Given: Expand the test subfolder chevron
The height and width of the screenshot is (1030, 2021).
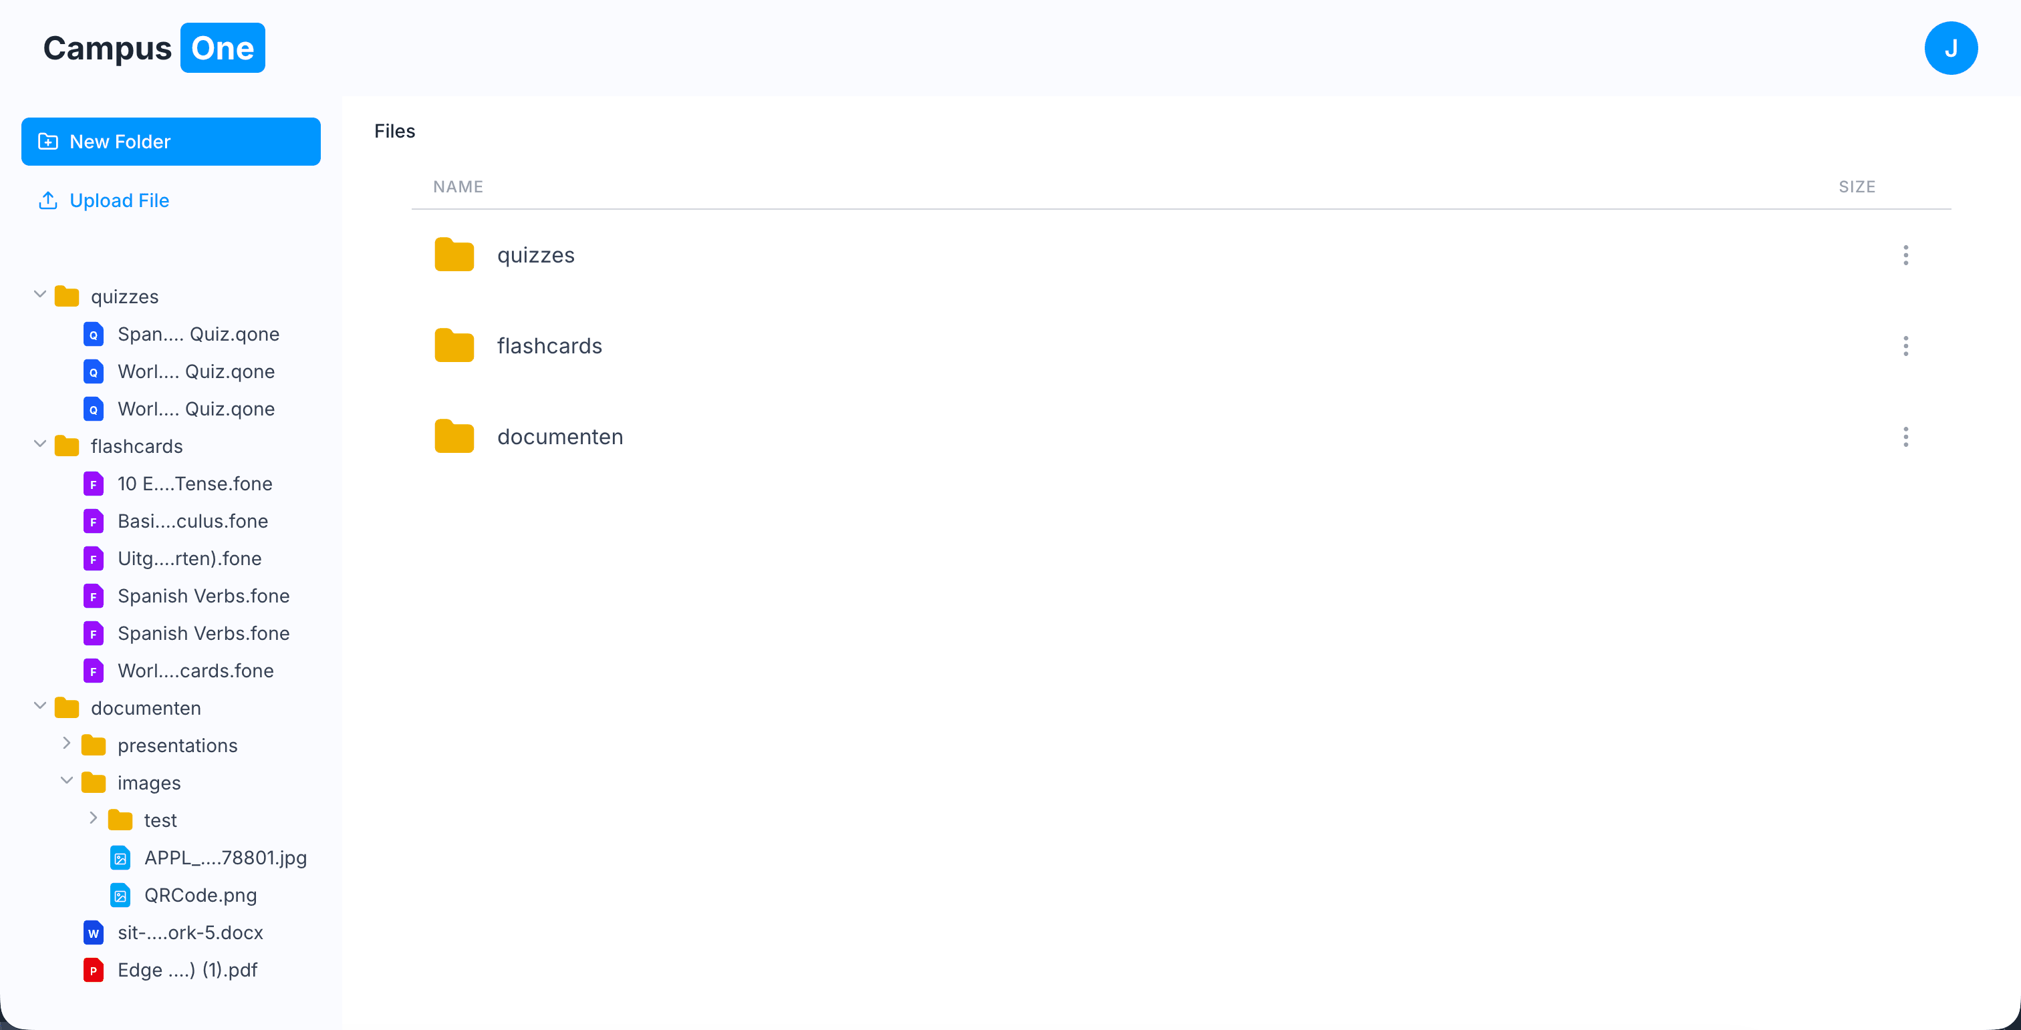Looking at the screenshot, I should coord(94,818).
